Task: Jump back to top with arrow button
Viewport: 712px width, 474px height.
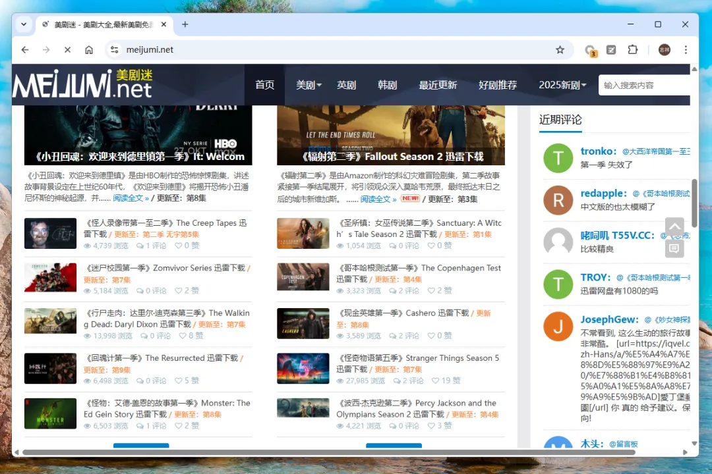Action: [x=674, y=226]
